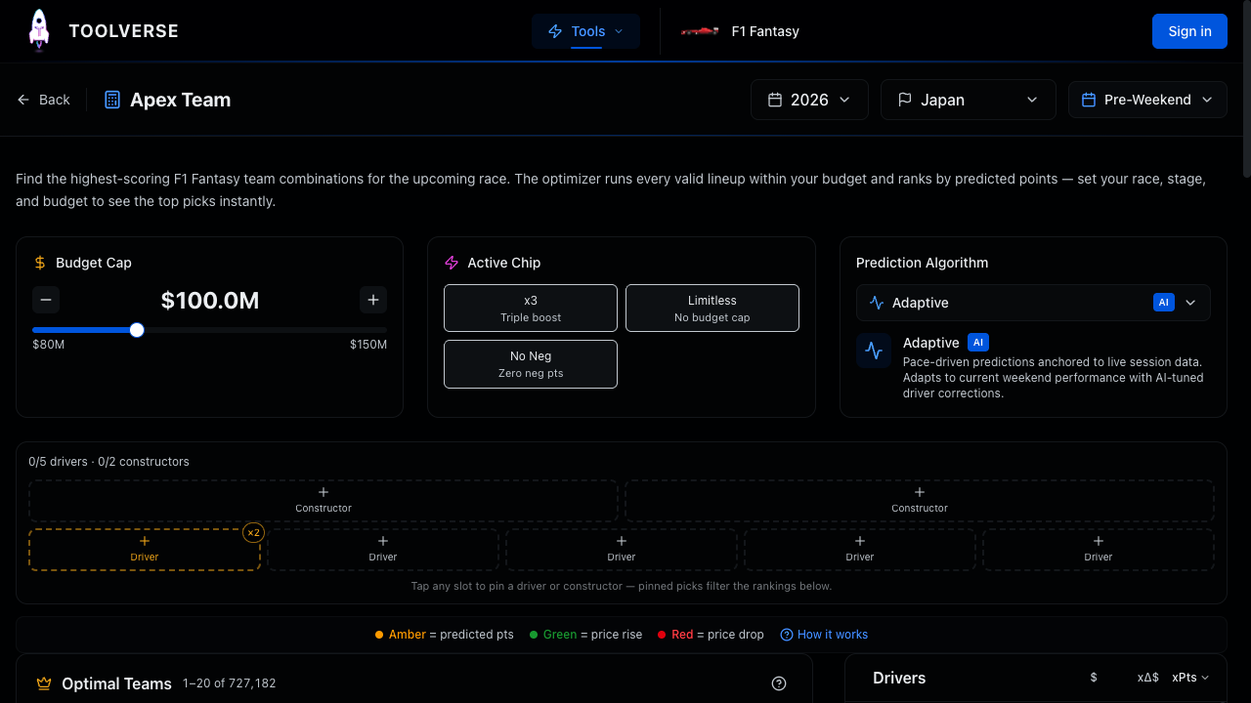Open the Japan race dropdown

pos(968,100)
